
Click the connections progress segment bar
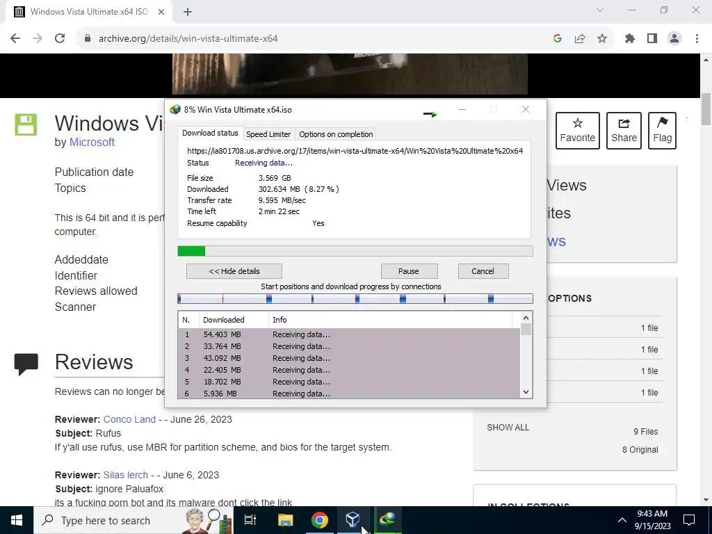pyautogui.click(x=355, y=299)
